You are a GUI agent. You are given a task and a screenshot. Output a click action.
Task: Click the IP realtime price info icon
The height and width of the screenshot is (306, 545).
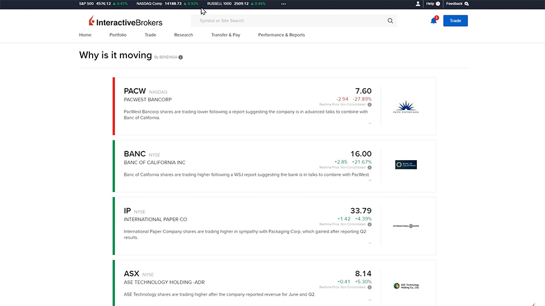coord(370,224)
